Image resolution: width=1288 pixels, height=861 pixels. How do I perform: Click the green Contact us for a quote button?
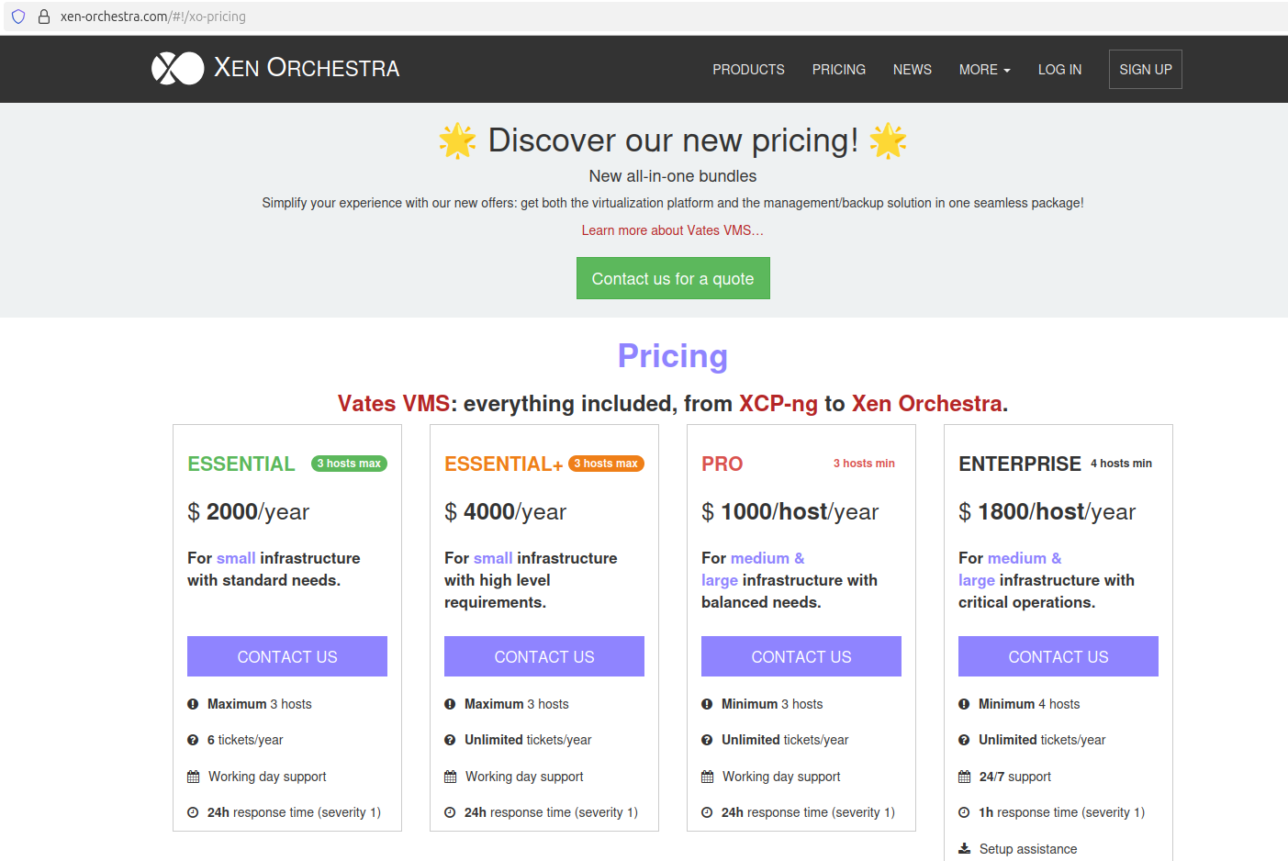tap(673, 278)
